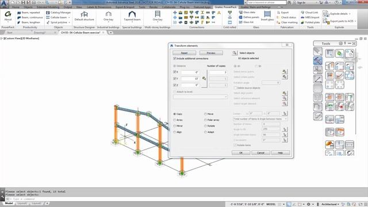Click Clear marking tool
This screenshot has height=207, width=368.
tap(287, 22)
